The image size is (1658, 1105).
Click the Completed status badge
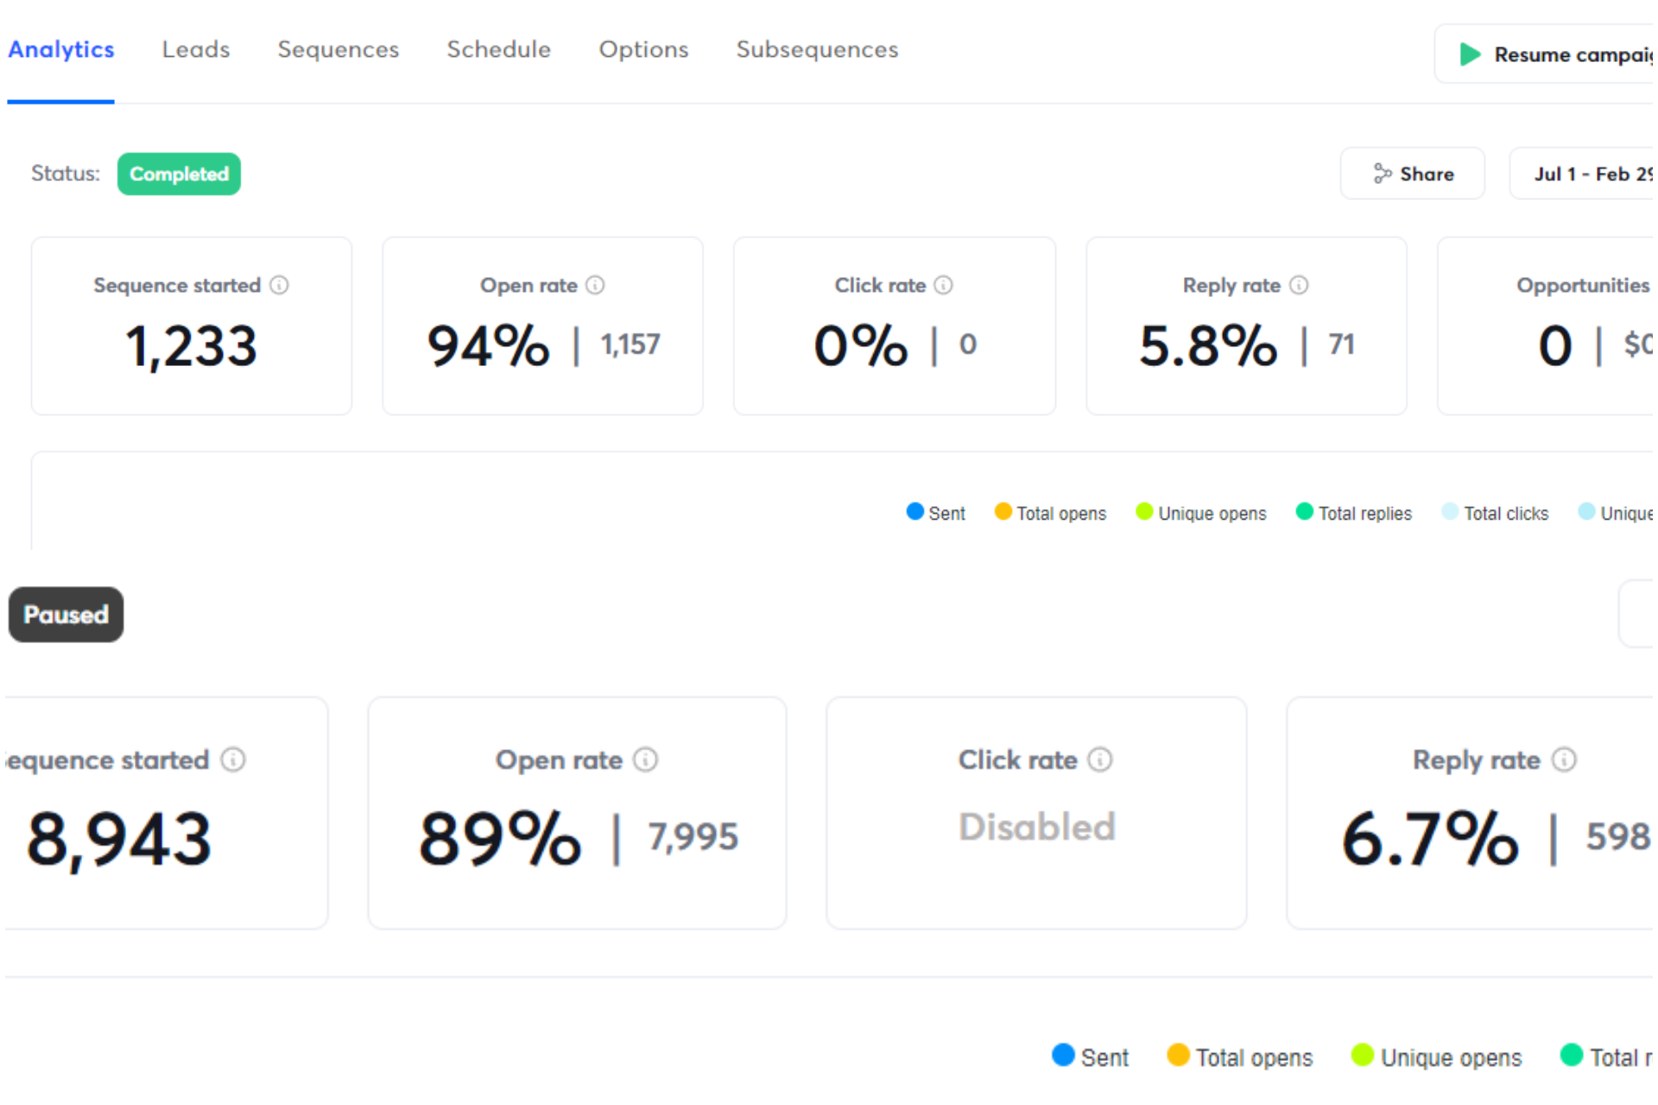coord(179,174)
